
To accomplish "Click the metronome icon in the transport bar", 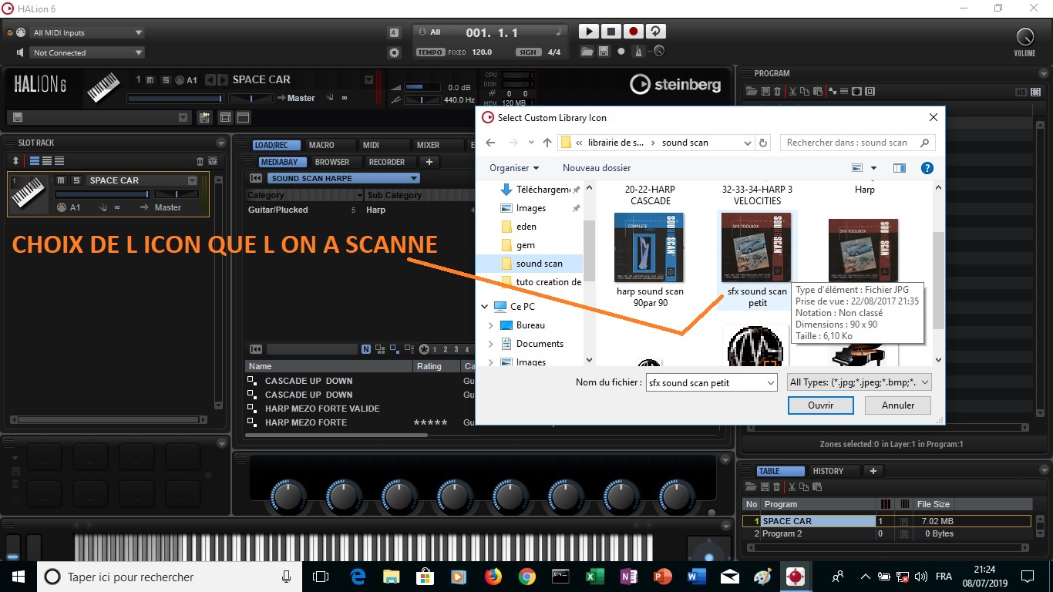I will tap(638, 51).
